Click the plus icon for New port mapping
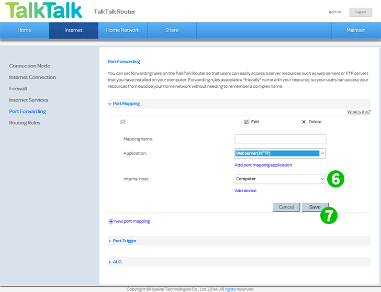Screen dimensions: 381x292 (x=111, y=221)
